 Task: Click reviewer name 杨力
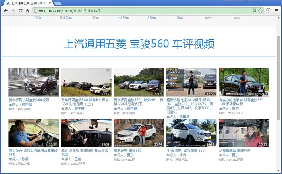coord(183,155)
